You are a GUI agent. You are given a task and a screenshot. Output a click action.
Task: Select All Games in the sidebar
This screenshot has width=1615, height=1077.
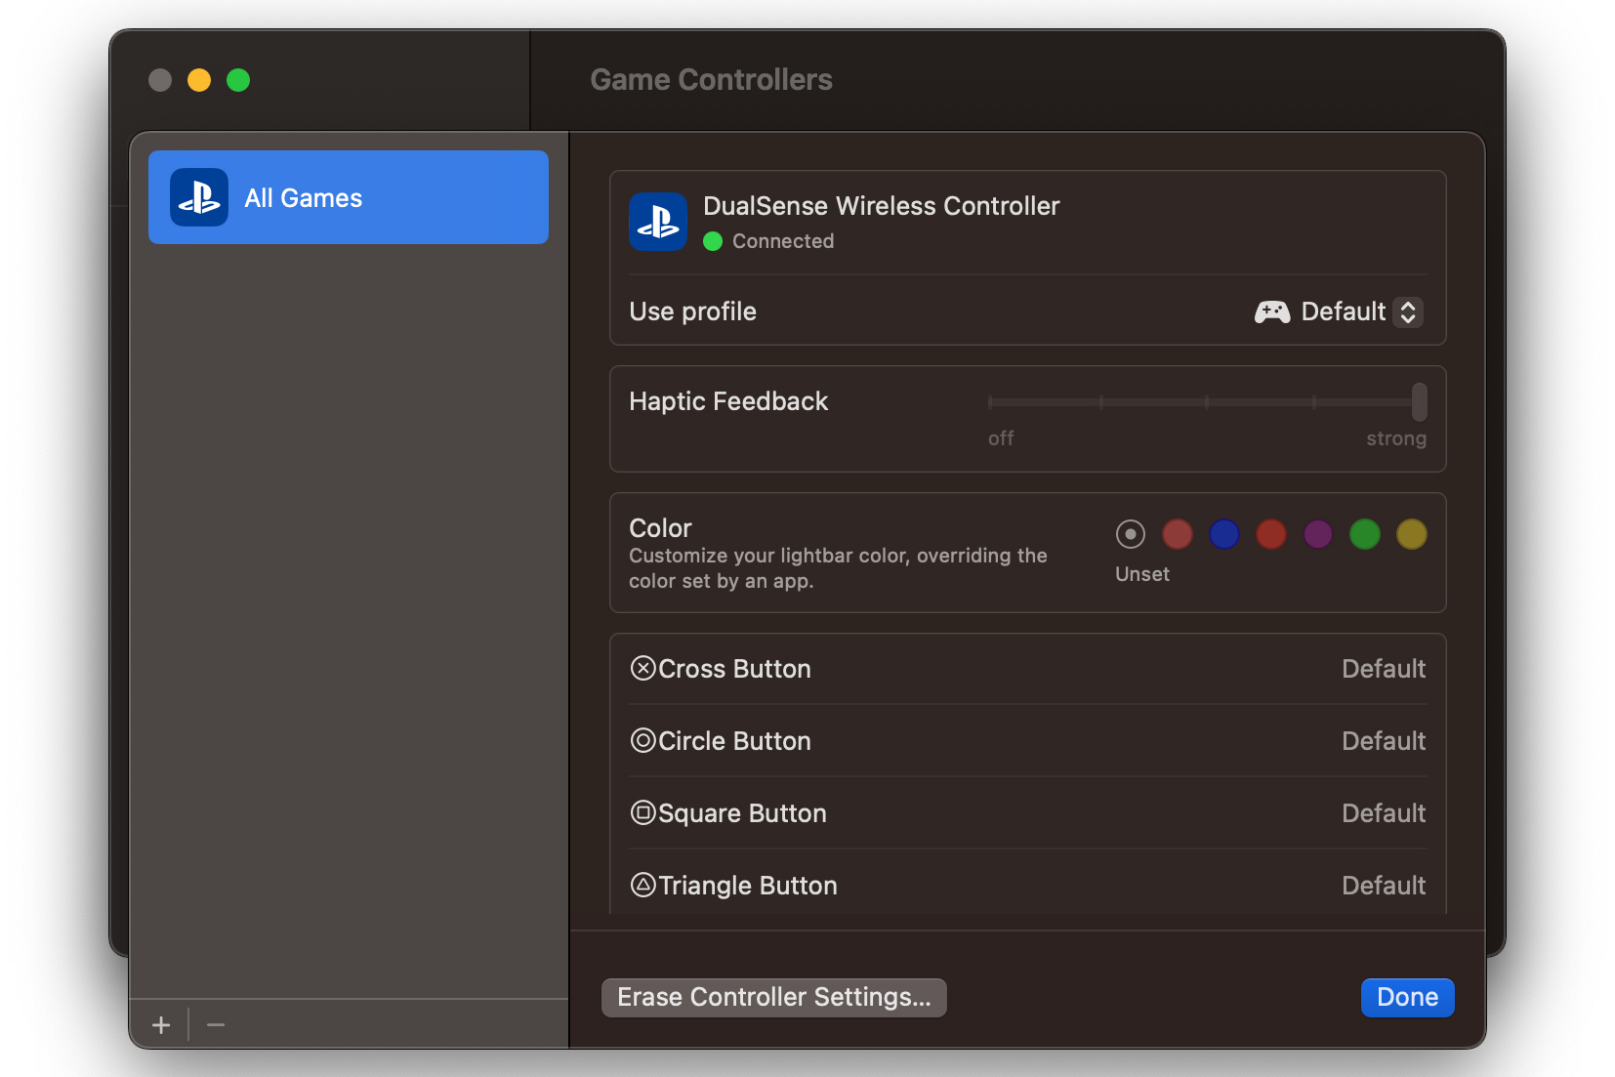click(x=348, y=197)
